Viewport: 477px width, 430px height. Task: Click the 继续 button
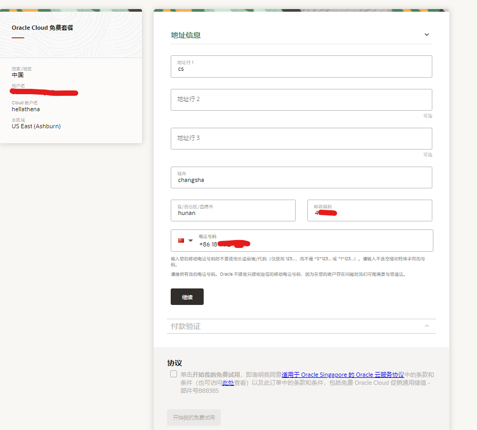[x=187, y=296]
